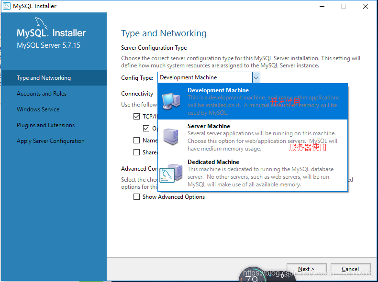378x282 pixels.
Task: Collapse the Config Type dropdown arrow
Action: [256, 77]
